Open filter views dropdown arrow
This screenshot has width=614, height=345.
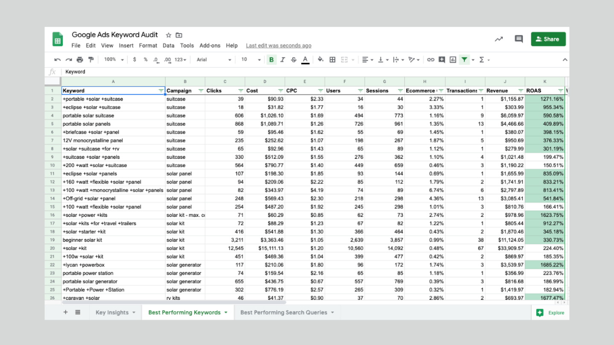(x=473, y=60)
